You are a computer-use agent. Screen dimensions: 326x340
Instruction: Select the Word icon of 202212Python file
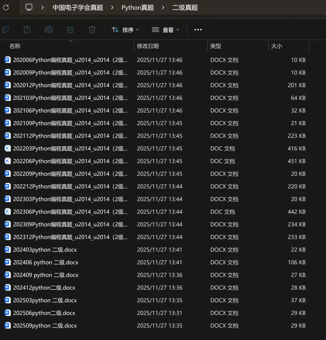pyautogui.click(x=8, y=186)
